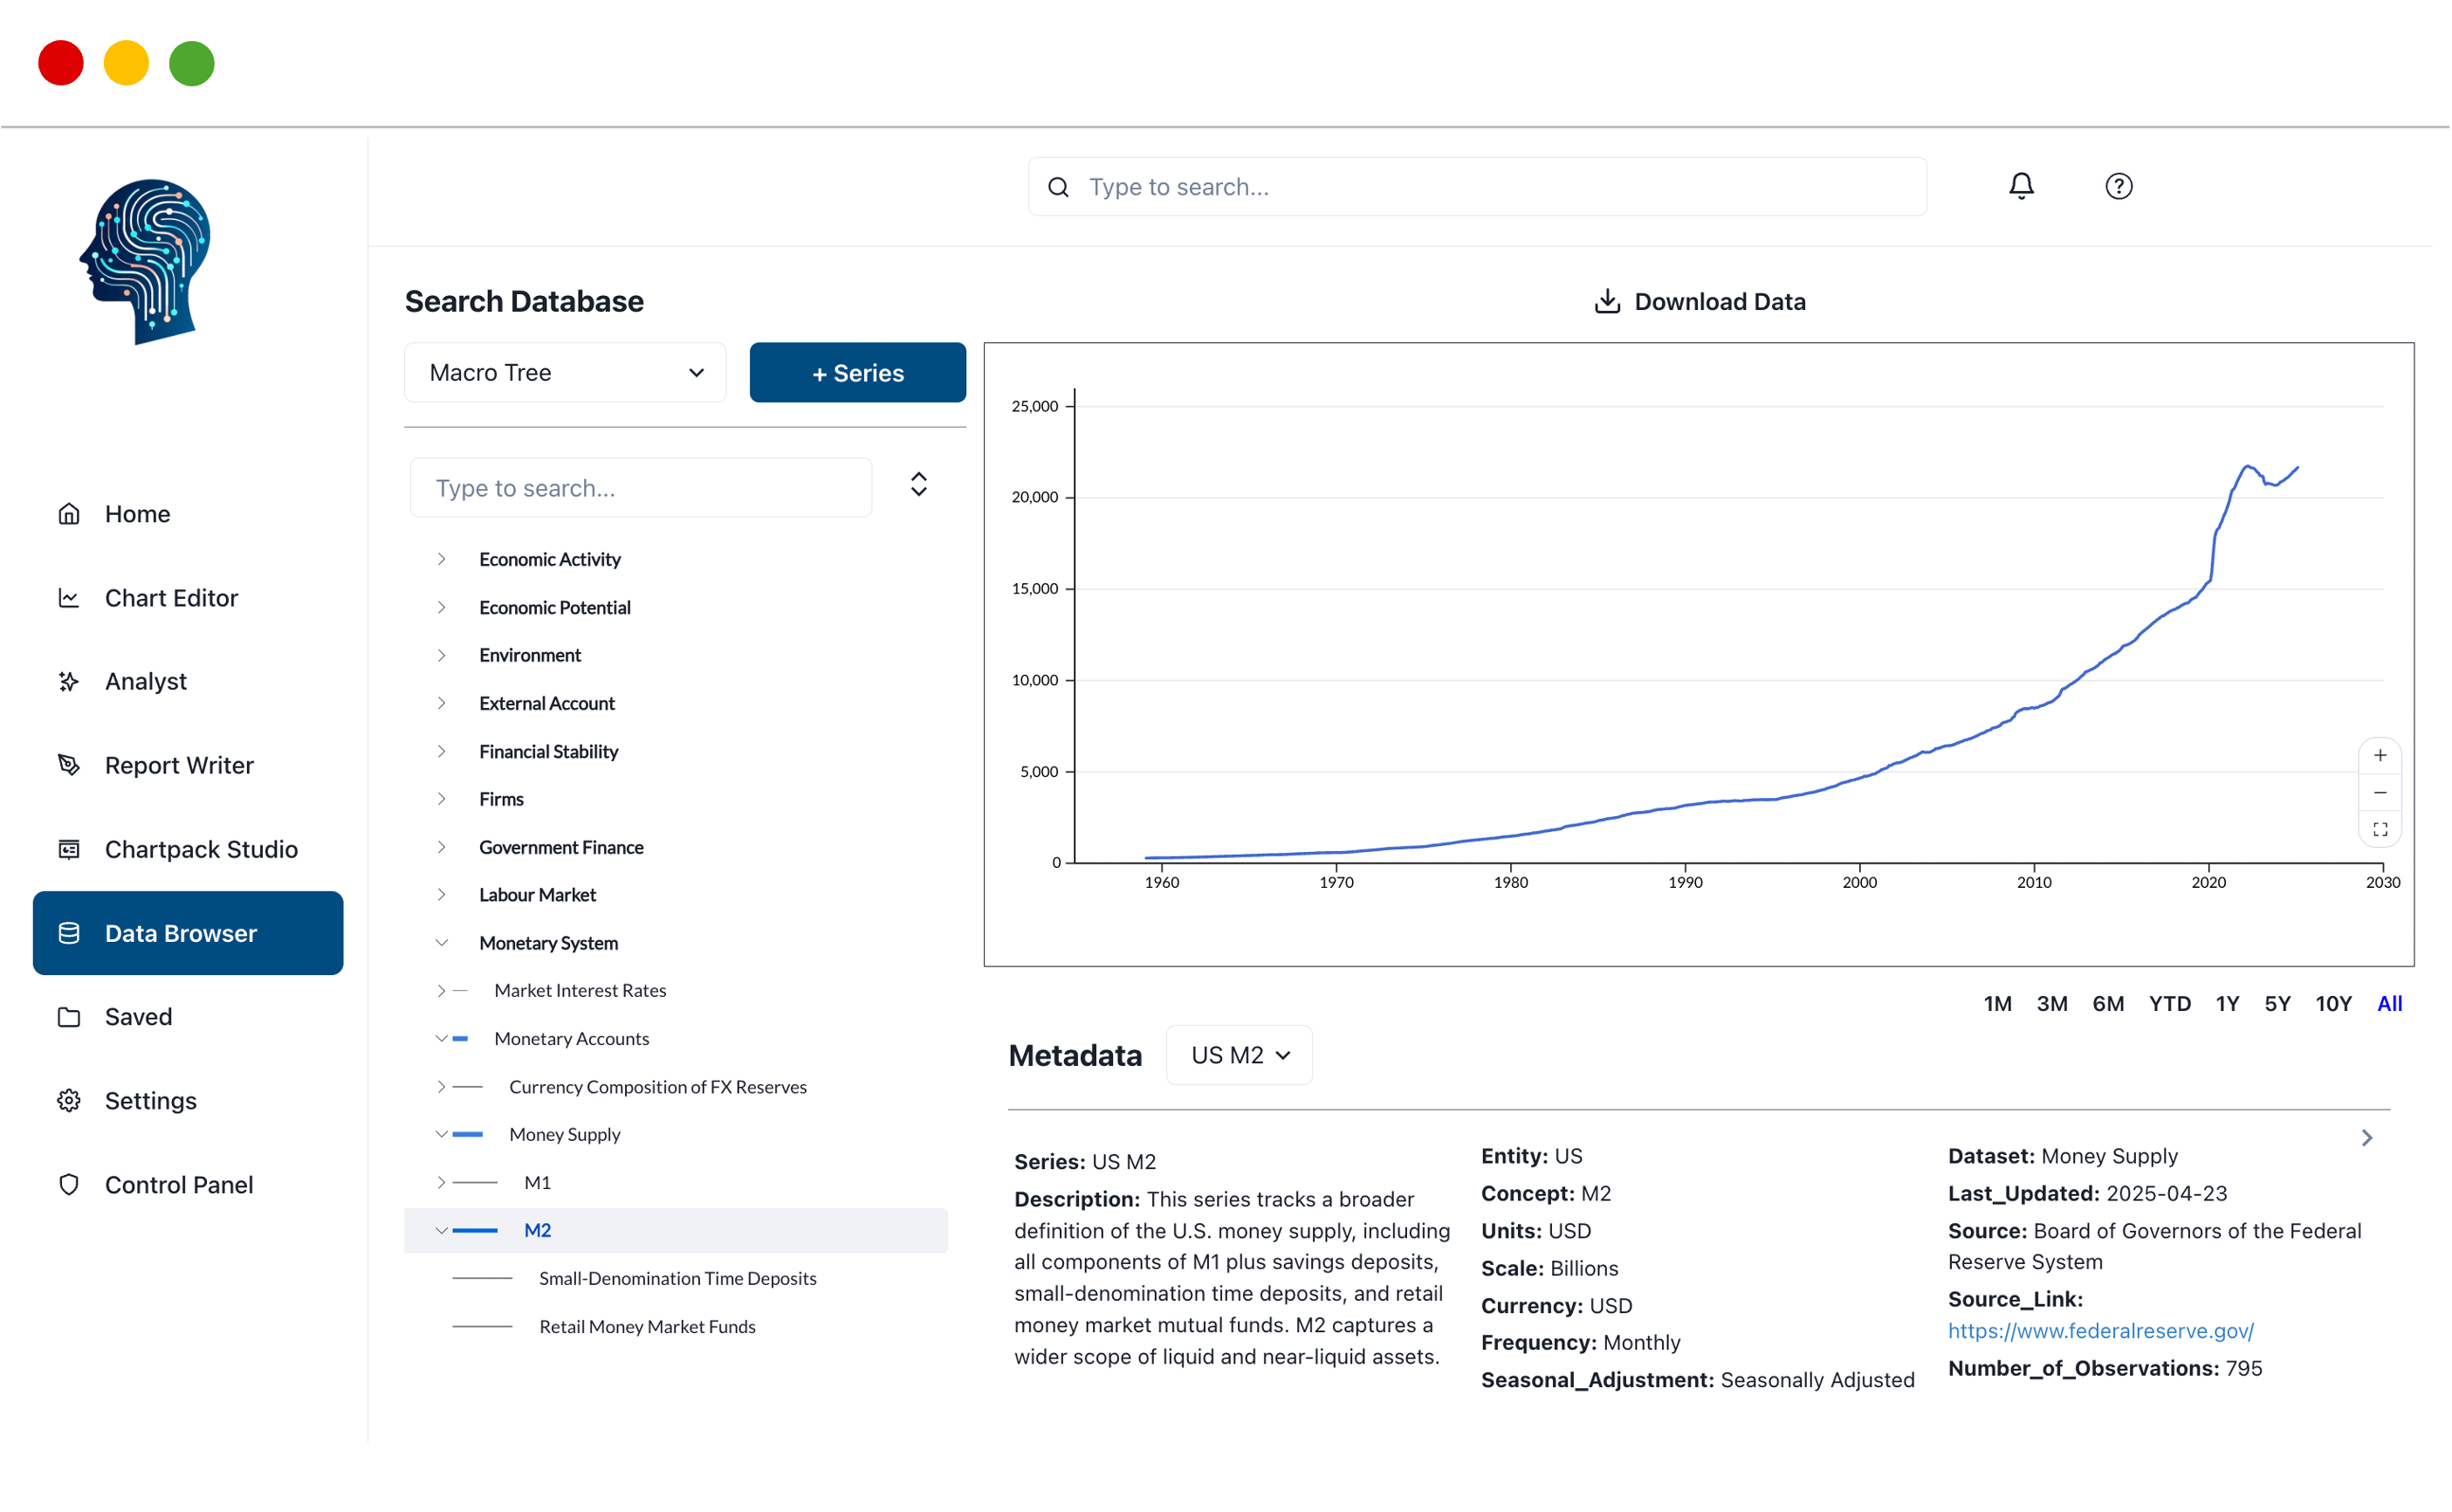Select the M1 series in the tree

pyautogui.click(x=538, y=1182)
